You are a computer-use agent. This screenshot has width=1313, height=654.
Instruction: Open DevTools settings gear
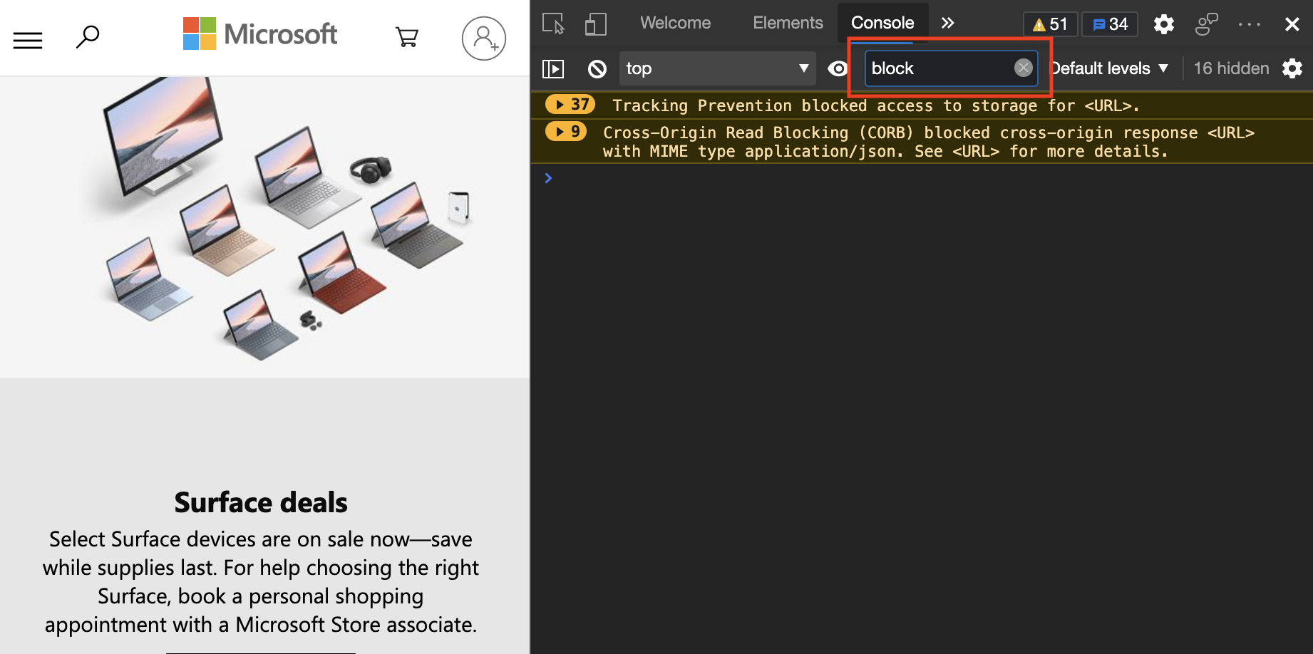(x=1164, y=24)
